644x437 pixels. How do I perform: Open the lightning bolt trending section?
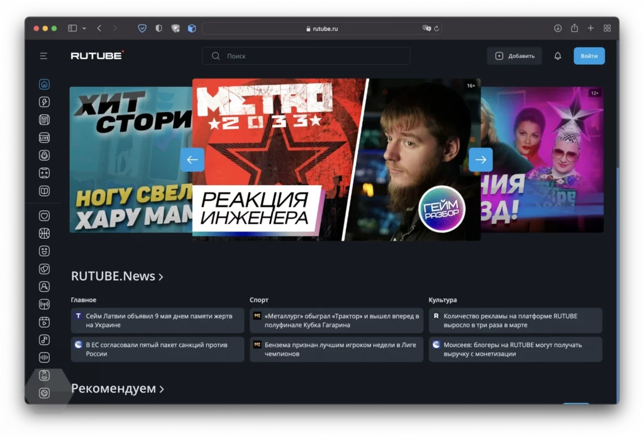(x=45, y=102)
